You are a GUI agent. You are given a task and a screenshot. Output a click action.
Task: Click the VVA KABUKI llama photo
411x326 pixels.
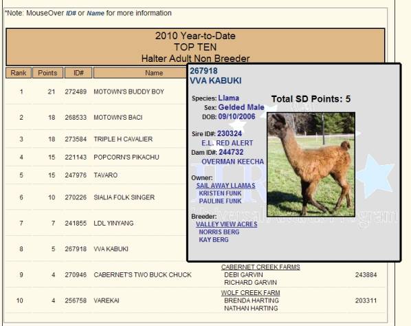311,164
